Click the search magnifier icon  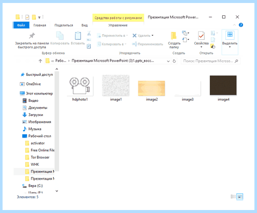236,61
